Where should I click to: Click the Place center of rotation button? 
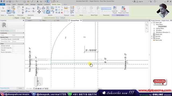click(x=57, y=18)
